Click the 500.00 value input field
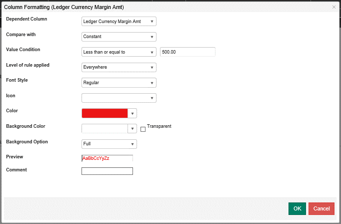 coord(187,52)
